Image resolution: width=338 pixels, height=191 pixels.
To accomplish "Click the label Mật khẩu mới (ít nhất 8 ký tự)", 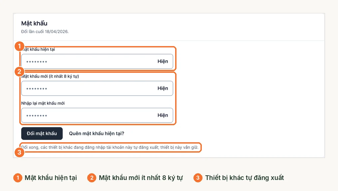I will click(50, 76).
